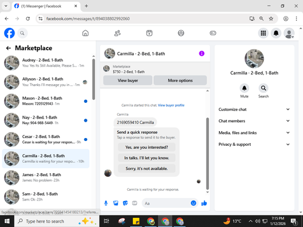The width and height of the screenshot is (303, 227).
Task: Expand Media, files and links section
Action: [x=254, y=133]
